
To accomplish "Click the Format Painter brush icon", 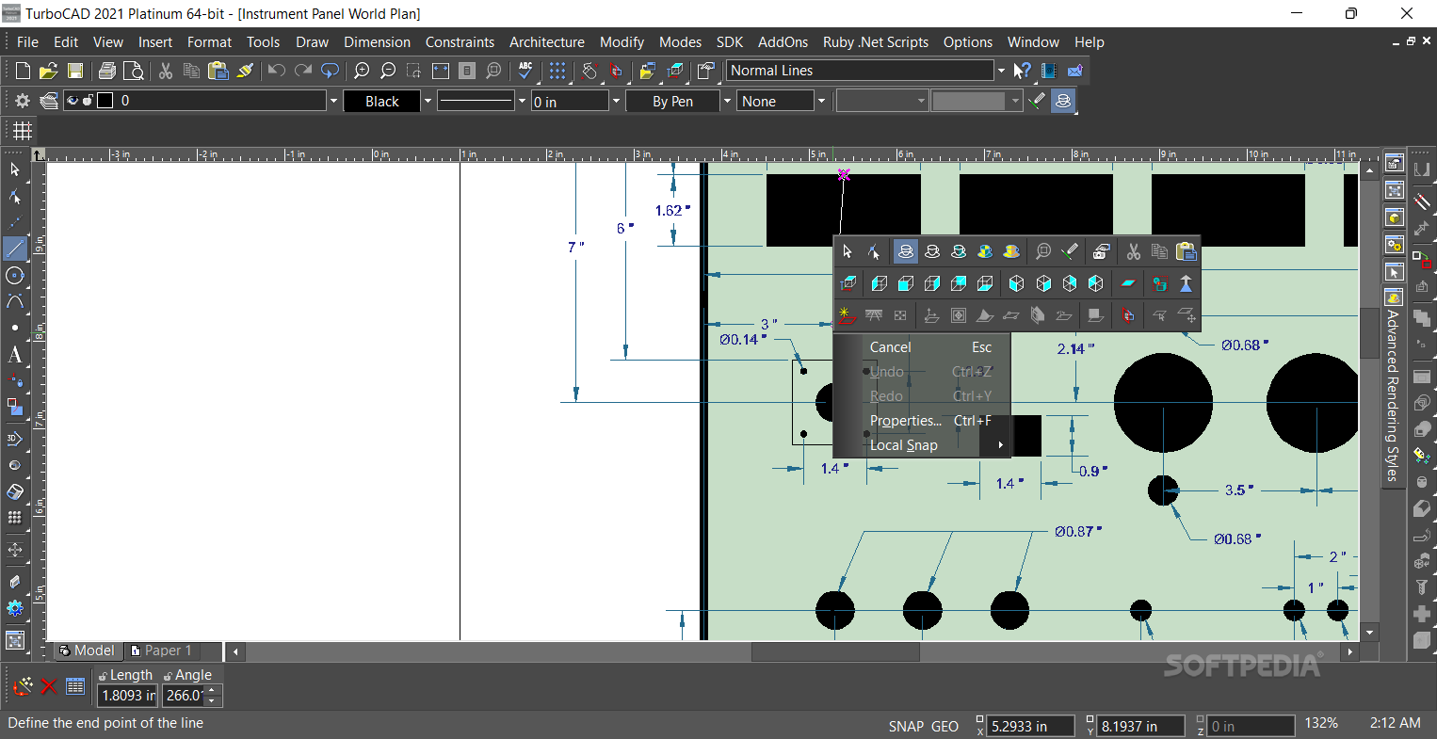I will click(x=245, y=71).
